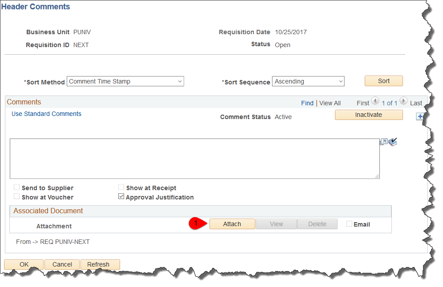Screen dimensions: 443x287
Task: Click inside the comment text area
Action: (x=194, y=159)
